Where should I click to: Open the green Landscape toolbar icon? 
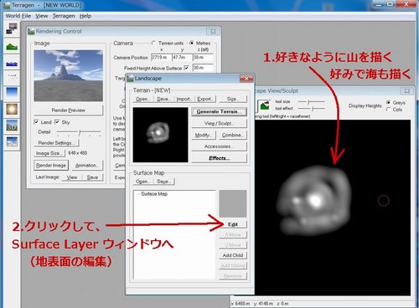pos(12,46)
